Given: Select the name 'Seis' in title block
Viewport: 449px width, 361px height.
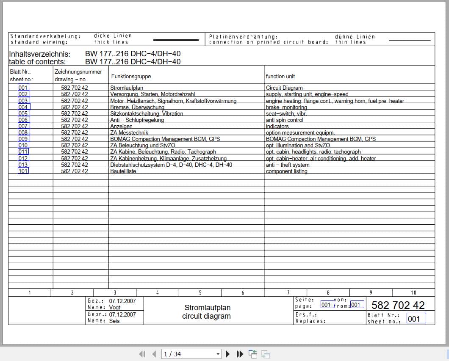Looking at the screenshot, I should pyautogui.click(x=114, y=321).
